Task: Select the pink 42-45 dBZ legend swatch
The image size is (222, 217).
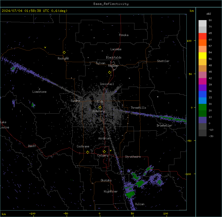Action: [202, 75]
